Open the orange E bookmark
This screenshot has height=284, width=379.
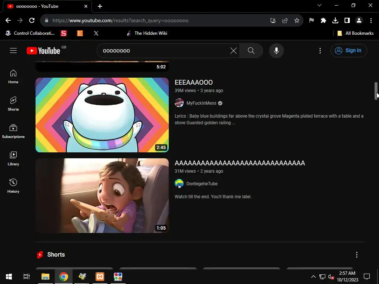click(80, 33)
